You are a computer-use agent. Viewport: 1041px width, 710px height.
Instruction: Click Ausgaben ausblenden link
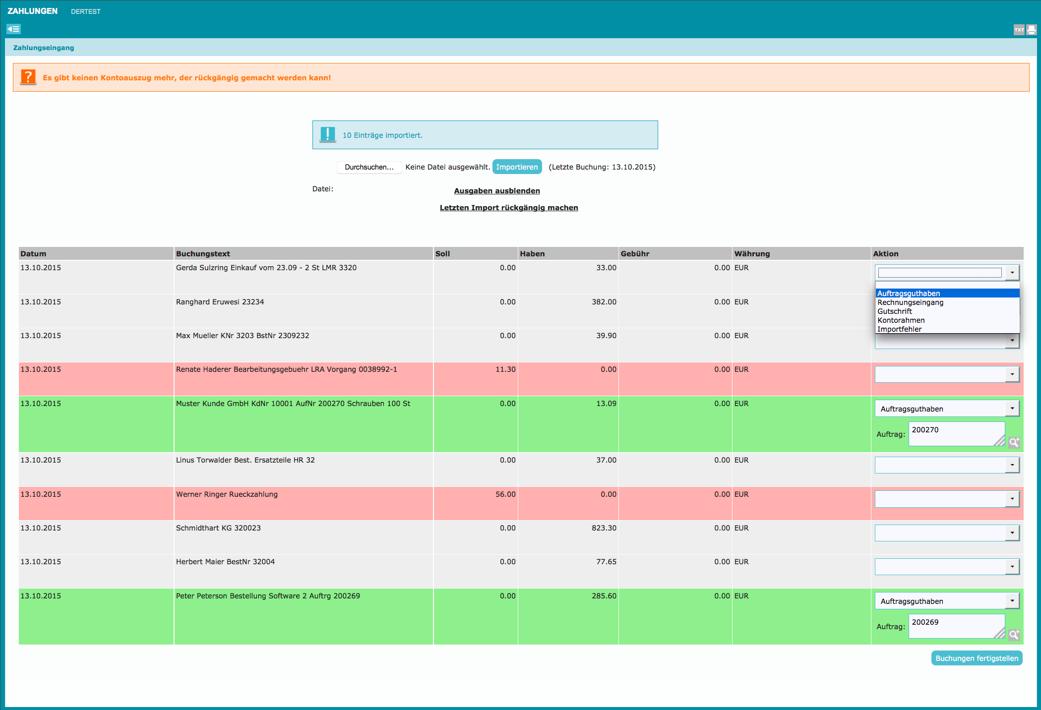tap(497, 191)
